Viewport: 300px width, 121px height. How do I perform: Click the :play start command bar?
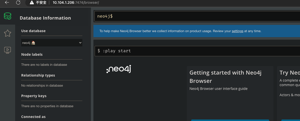pos(197,51)
